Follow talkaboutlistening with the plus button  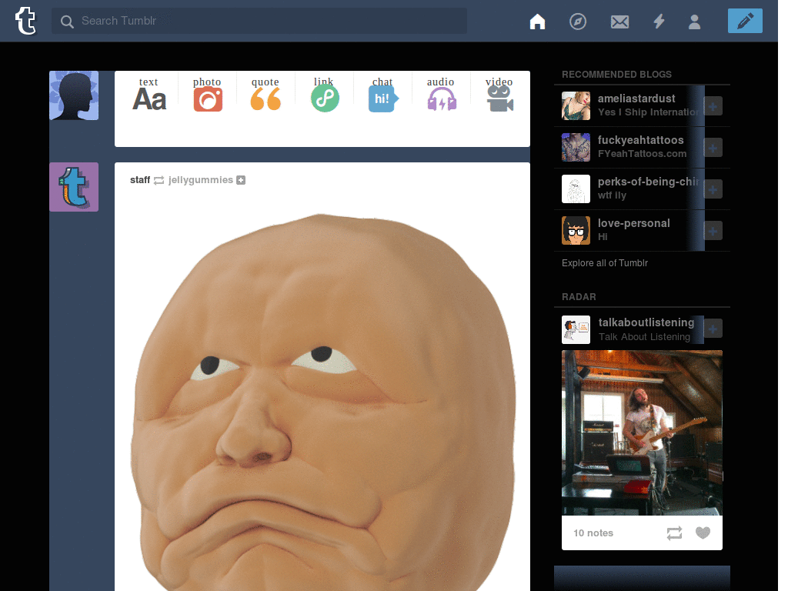(x=713, y=329)
